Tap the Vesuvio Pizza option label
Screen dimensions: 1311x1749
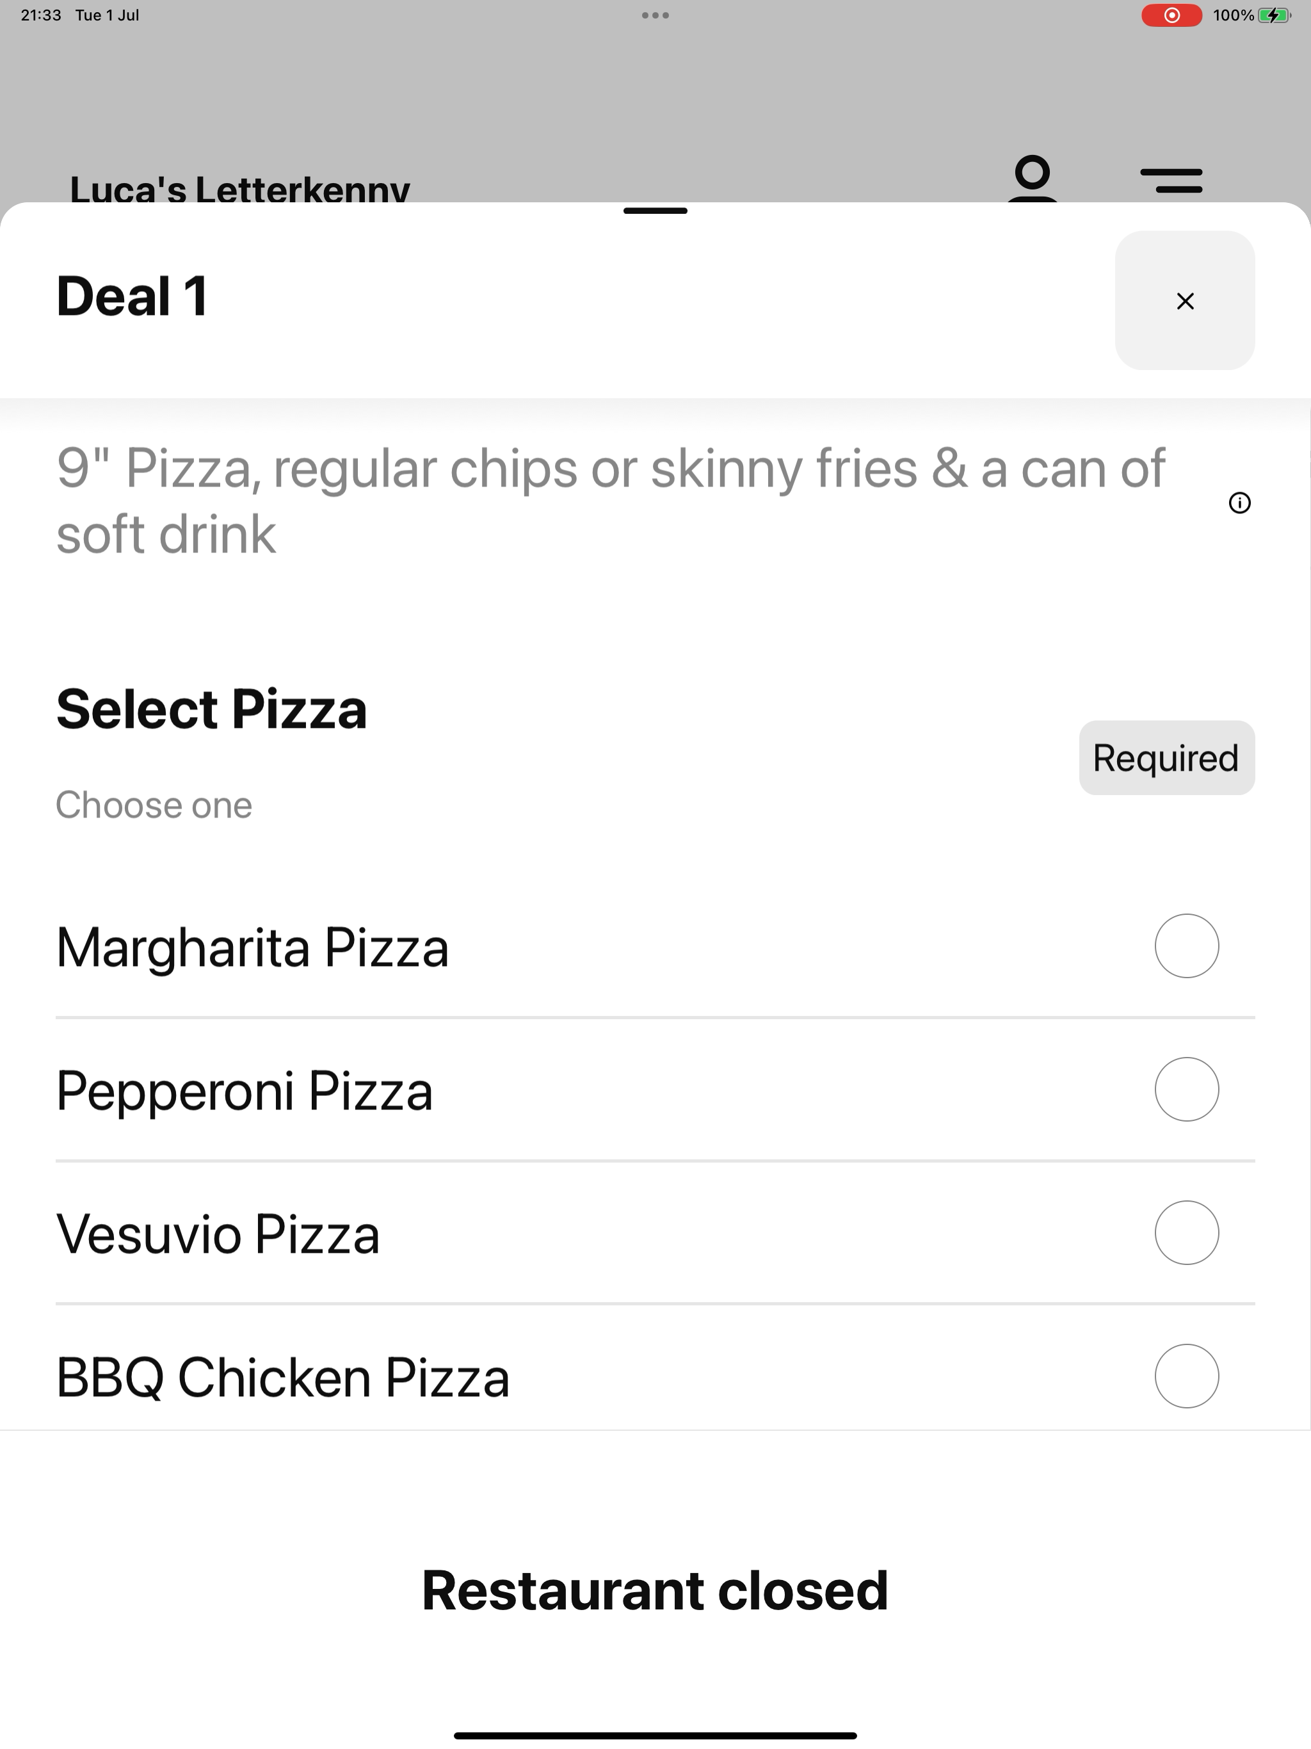(218, 1234)
